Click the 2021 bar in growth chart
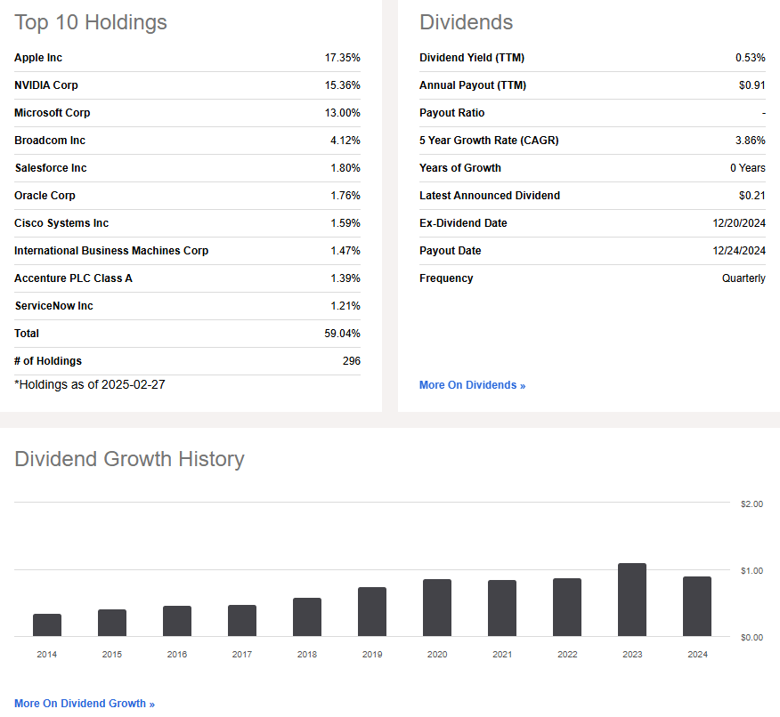Viewport: 780px width, 717px height. click(x=502, y=608)
